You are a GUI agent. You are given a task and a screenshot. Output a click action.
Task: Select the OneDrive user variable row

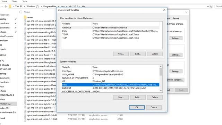[x=111, y=28]
